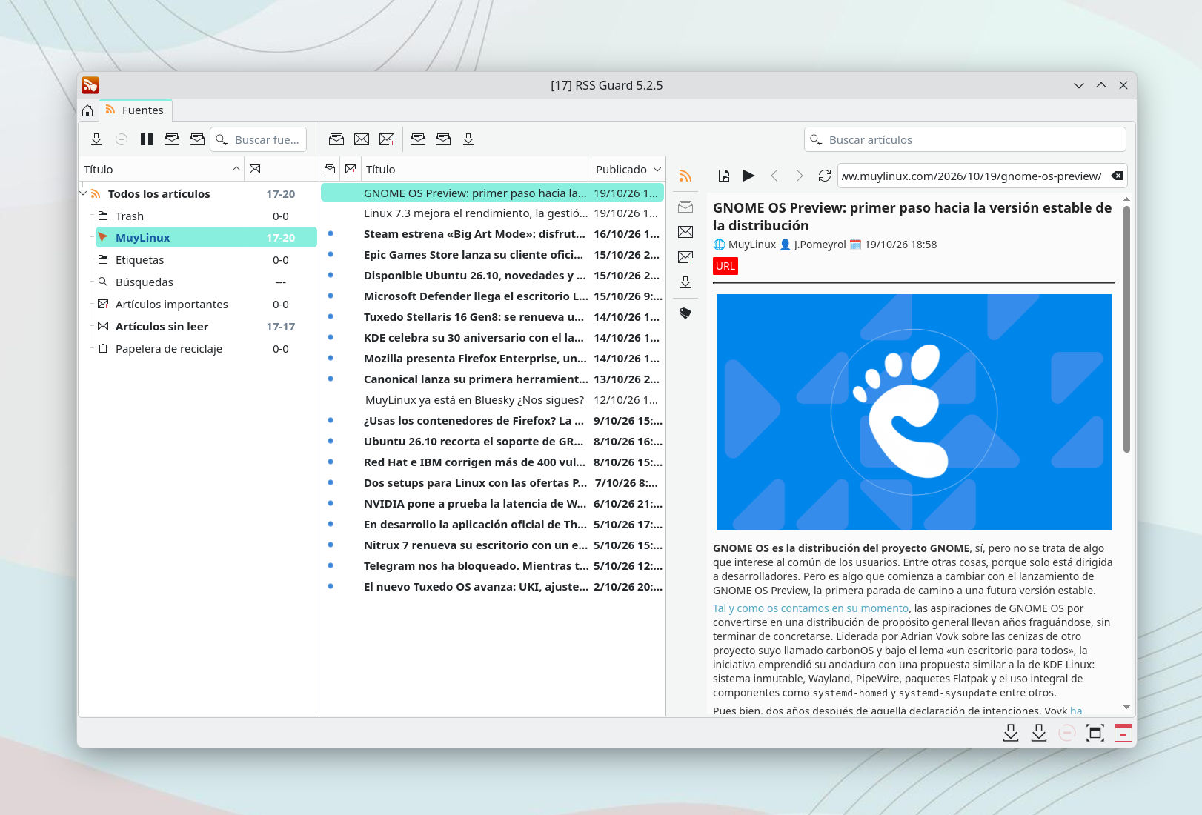This screenshot has height=815, width=1202.
Task: Toggle read dot for KDE 30 aniversario article
Action: pyautogui.click(x=331, y=337)
